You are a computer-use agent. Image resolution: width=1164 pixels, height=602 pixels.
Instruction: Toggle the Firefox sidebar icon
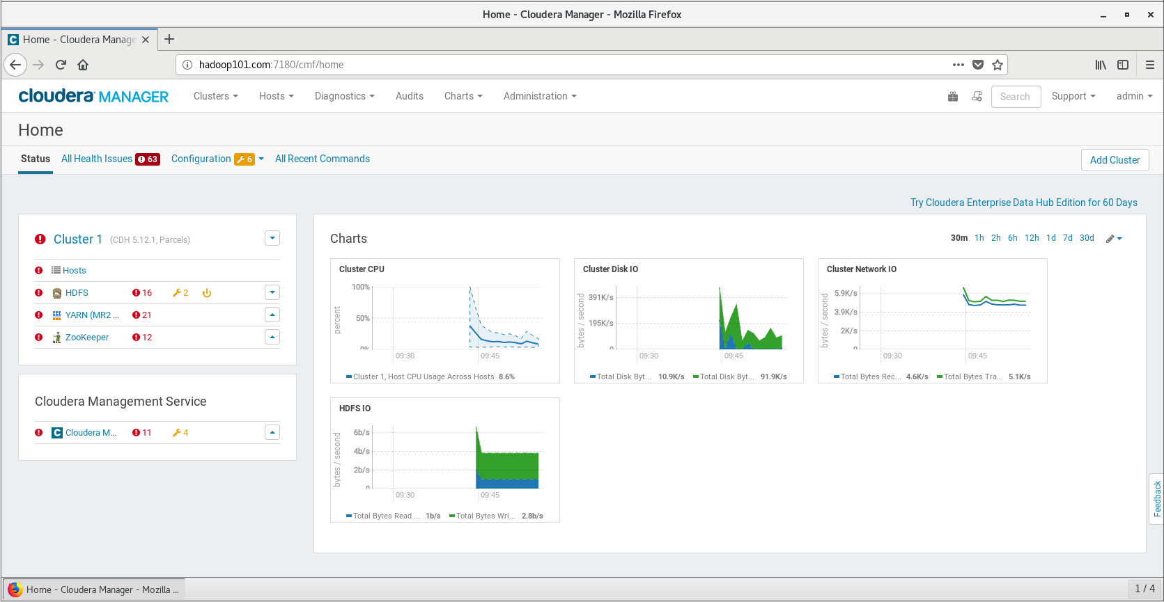click(1123, 65)
